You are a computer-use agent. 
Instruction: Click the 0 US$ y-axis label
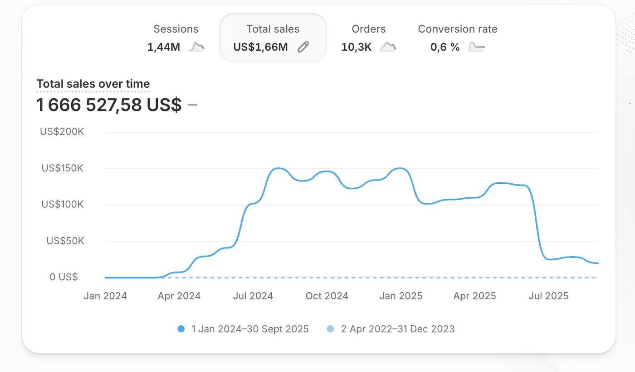(64, 277)
